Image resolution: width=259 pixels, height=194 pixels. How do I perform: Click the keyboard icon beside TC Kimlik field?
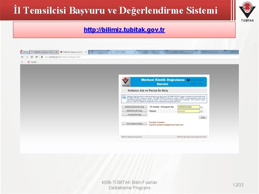point(202,107)
